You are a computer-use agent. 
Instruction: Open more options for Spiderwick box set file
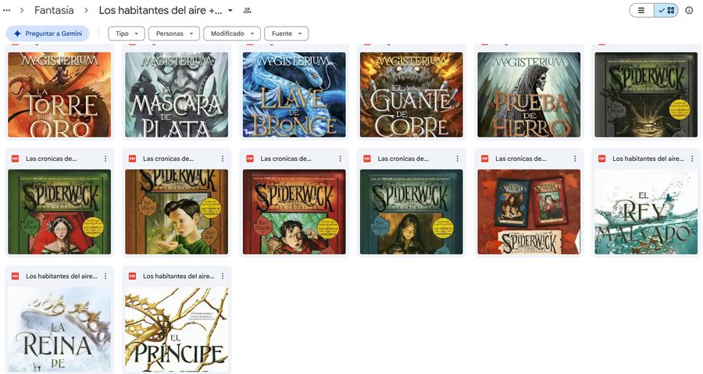[x=575, y=159]
